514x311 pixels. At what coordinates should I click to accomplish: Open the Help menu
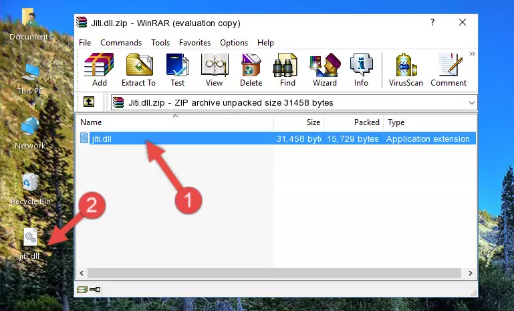tap(265, 43)
